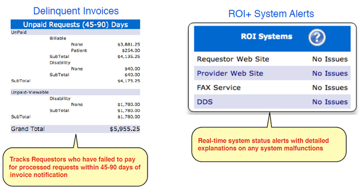Click No Issues status beside FAX Service
Image resolution: width=360 pixels, height=193 pixels.
pyautogui.click(x=330, y=87)
